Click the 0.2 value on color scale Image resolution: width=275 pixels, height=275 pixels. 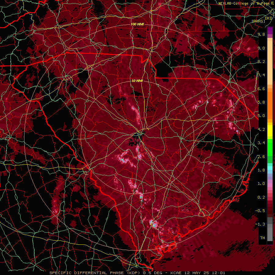[261, 197]
